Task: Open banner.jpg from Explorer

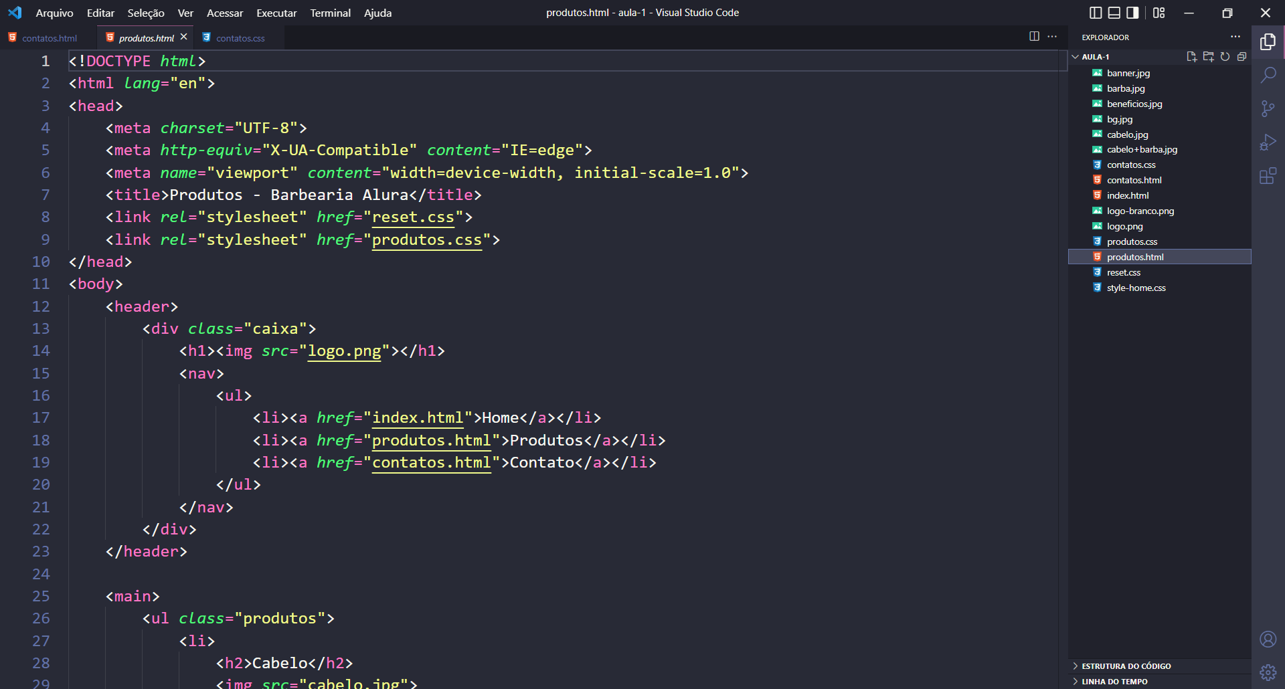Action: click(1160, 73)
